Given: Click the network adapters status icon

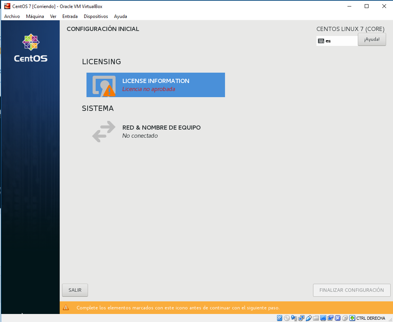Looking at the screenshot, I should point(302,318).
